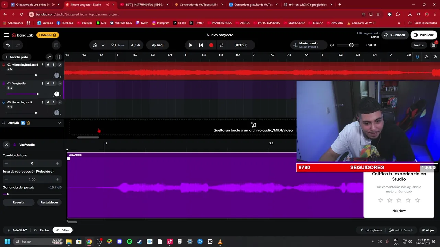The image size is (440, 247).
Task: Open the 4/4 time signature selector
Action: [x=135, y=45]
